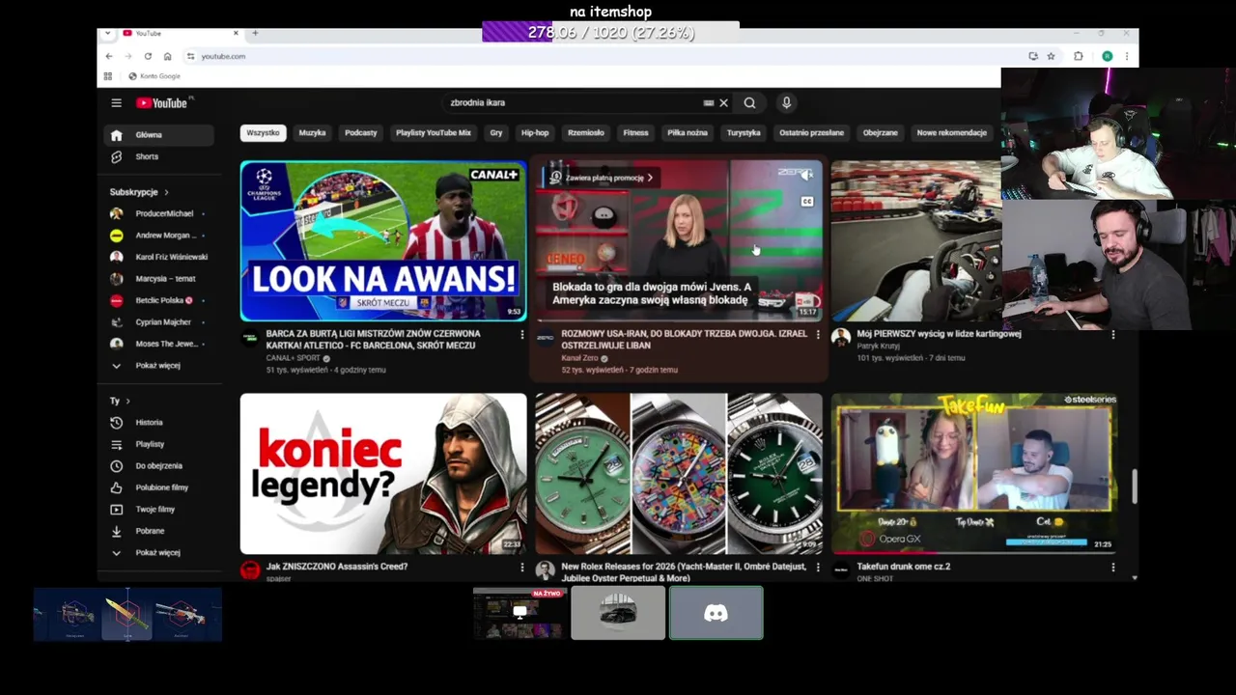The width and height of the screenshot is (1236, 695).
Task: Select the Wszystko filter chip
Action: (263, 132)
